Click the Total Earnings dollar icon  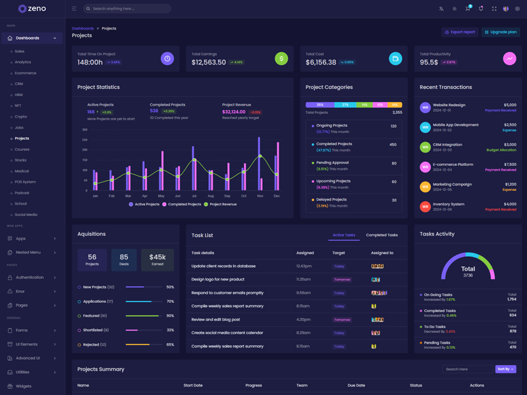point(281,59)
